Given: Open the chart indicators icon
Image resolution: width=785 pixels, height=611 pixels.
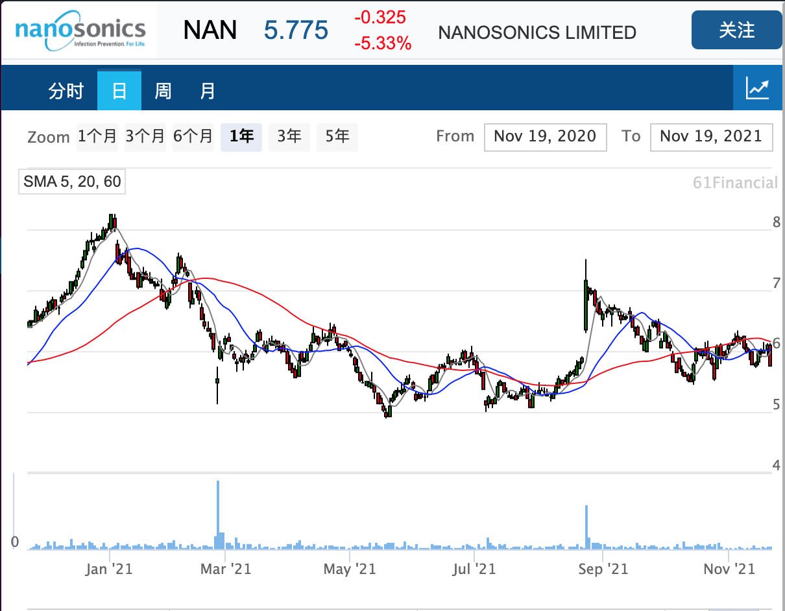Looking at the screenshot, I should click(758, 88).
